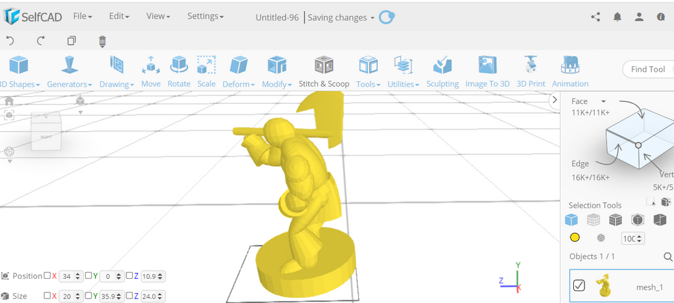Open the File menu
674x303 pixels.
click(82, 16)
